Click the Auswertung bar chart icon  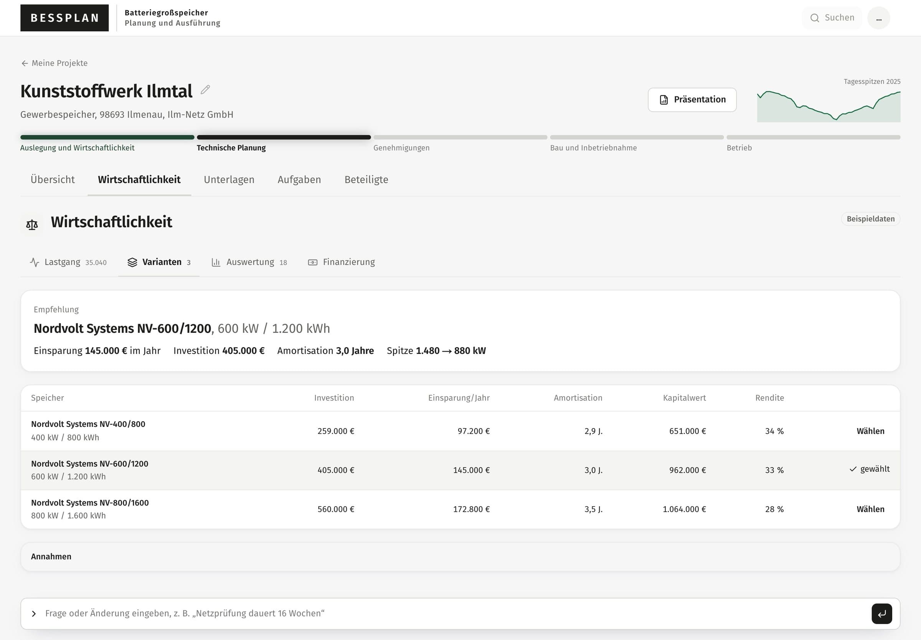point(216,262)
